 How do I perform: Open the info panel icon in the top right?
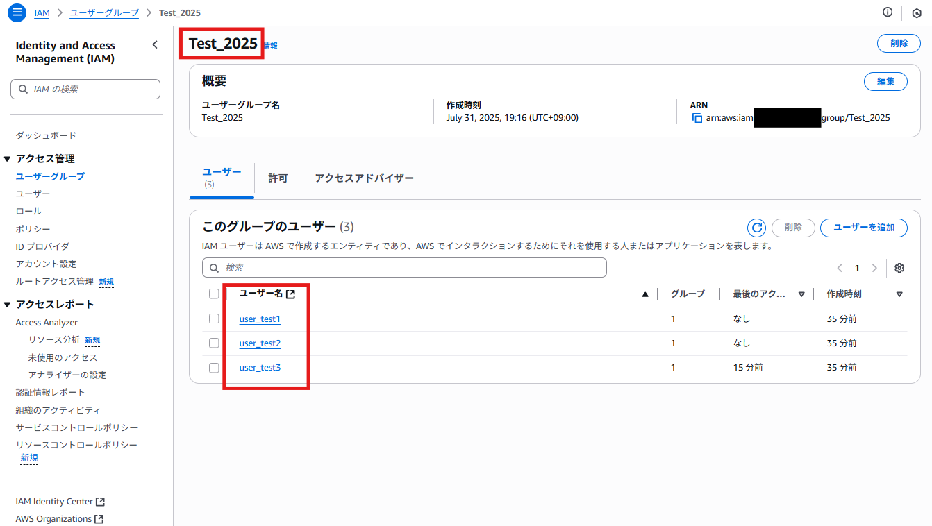click(887, 12)
